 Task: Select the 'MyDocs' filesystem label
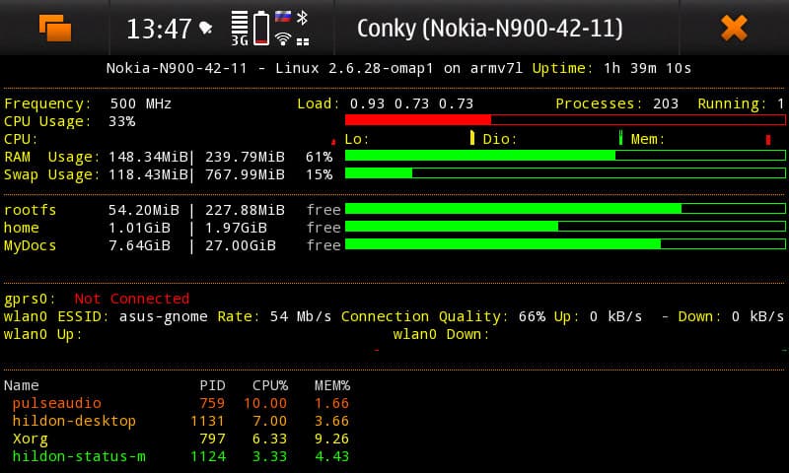click(x=30, y=245)
